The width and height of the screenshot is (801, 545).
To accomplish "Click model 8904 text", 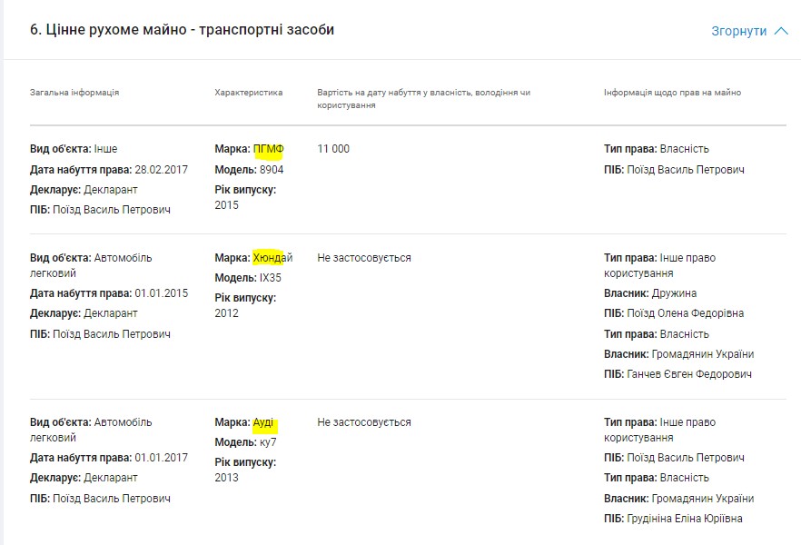I will [x=271, y=170].
